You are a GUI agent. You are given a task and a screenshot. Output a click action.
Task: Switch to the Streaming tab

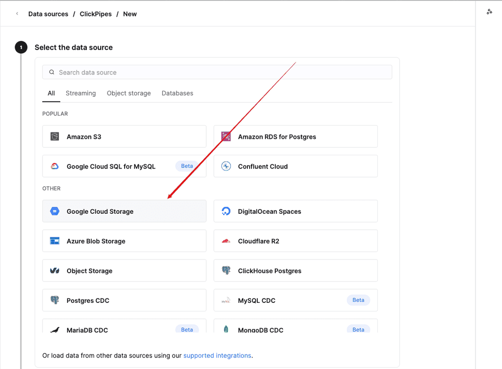[81, 93]
